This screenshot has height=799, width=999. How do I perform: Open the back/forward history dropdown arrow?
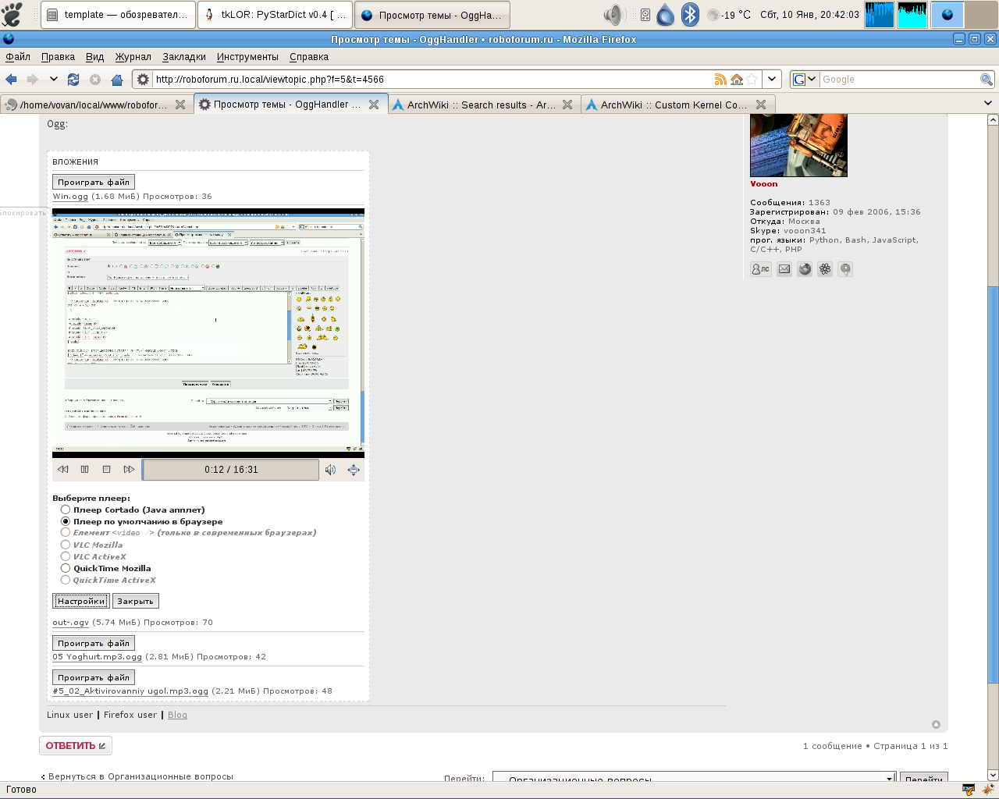point(53,79)
